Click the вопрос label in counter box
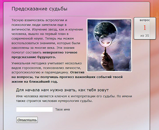This screenshot has width=159, height=130. point(145,20)
